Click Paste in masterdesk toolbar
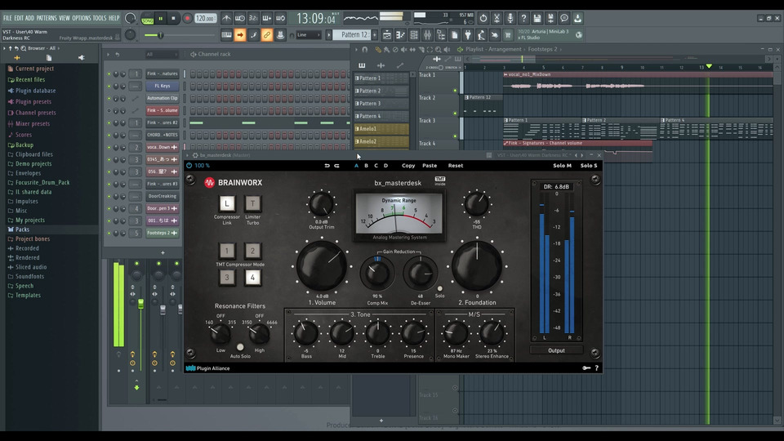 pyautogui.click(x=430, y=166)
